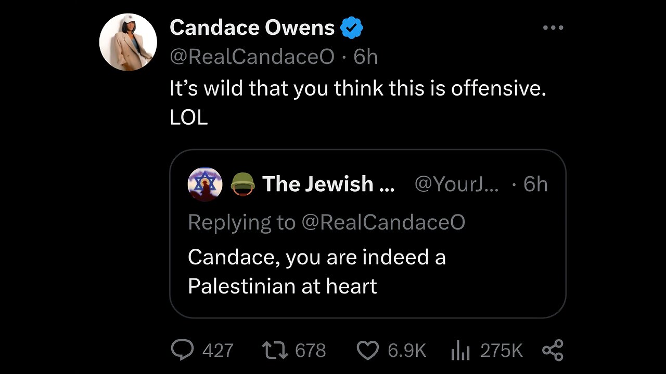Image resolution: width=666 pixels, height=374 pixels.
Task: Open quoted tweet text "Palestinian at heart"
Action: pyautogui.click(x=282, y=286)
